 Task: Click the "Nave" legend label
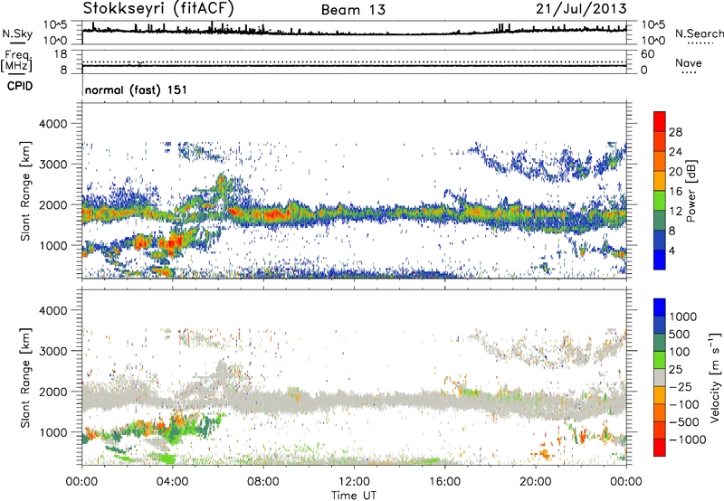pyautogui.click(x=689, y=62)
